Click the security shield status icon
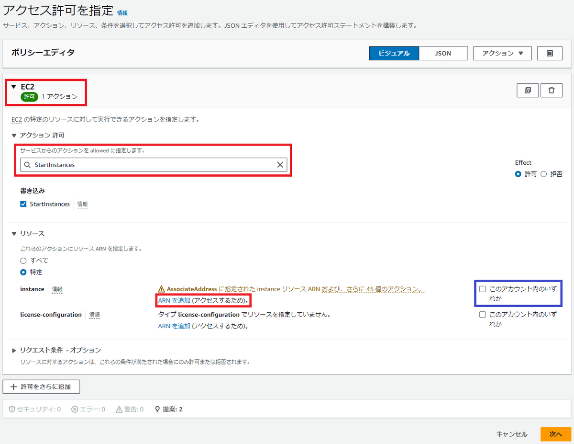This screenshot has width=574, height=444. coord(12,409)
